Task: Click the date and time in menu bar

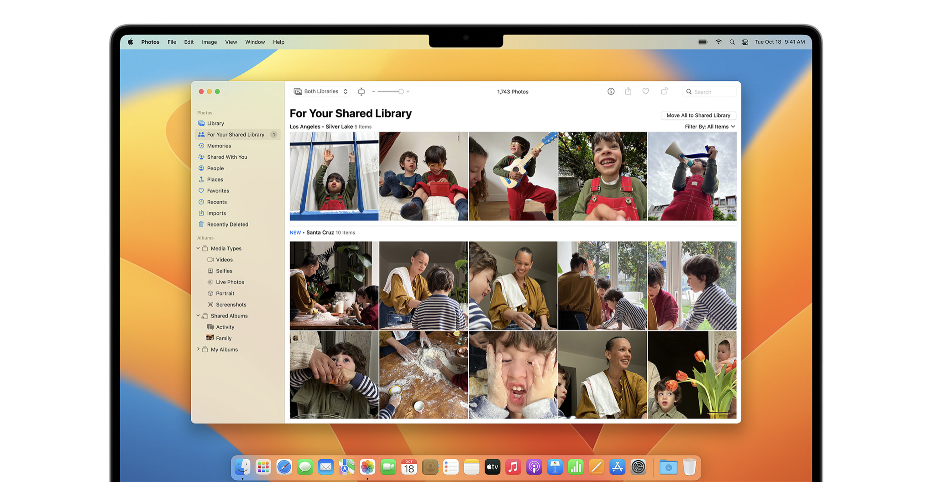Action: pos(780,42)
